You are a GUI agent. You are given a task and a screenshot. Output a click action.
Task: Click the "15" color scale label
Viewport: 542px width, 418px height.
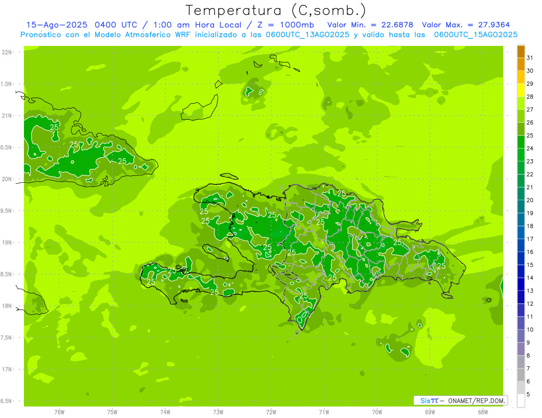pos(530,265)
